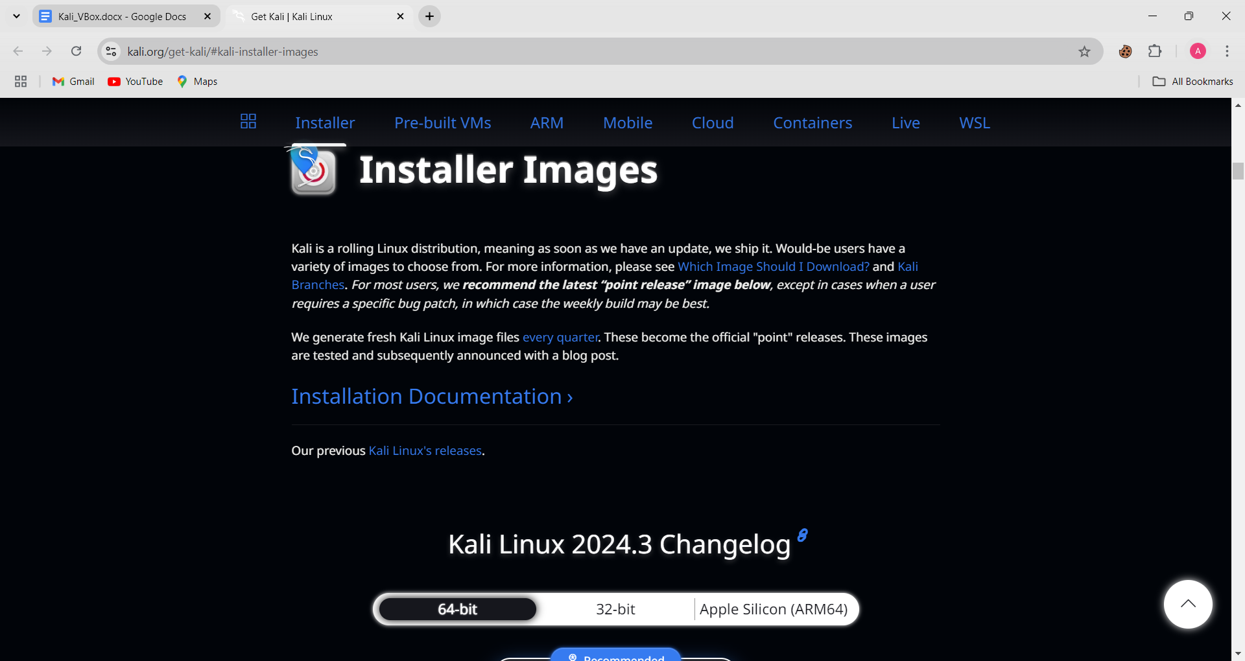Viewport: 1245px width, 661px height.
Task: Open the Which Image Should I Download link
Action: (773, 266)
